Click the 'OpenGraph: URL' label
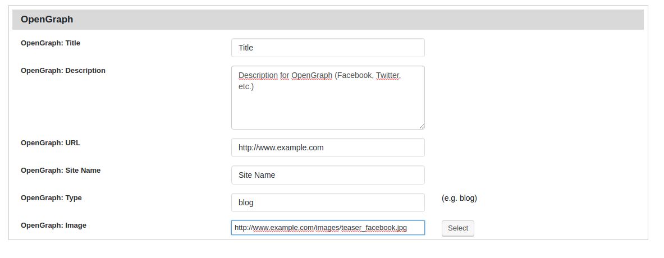664x258 pixels. click(51, 143)
